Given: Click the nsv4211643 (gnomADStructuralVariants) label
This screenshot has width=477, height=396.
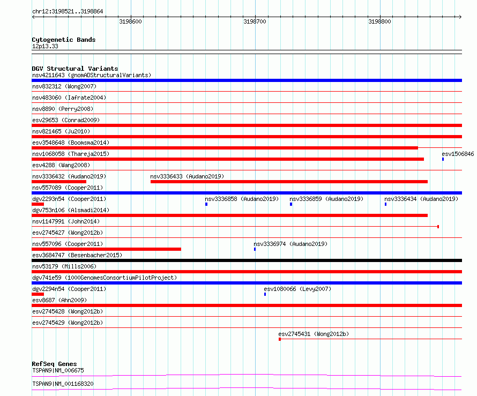Looking at the screenshot, I should 92,75.
